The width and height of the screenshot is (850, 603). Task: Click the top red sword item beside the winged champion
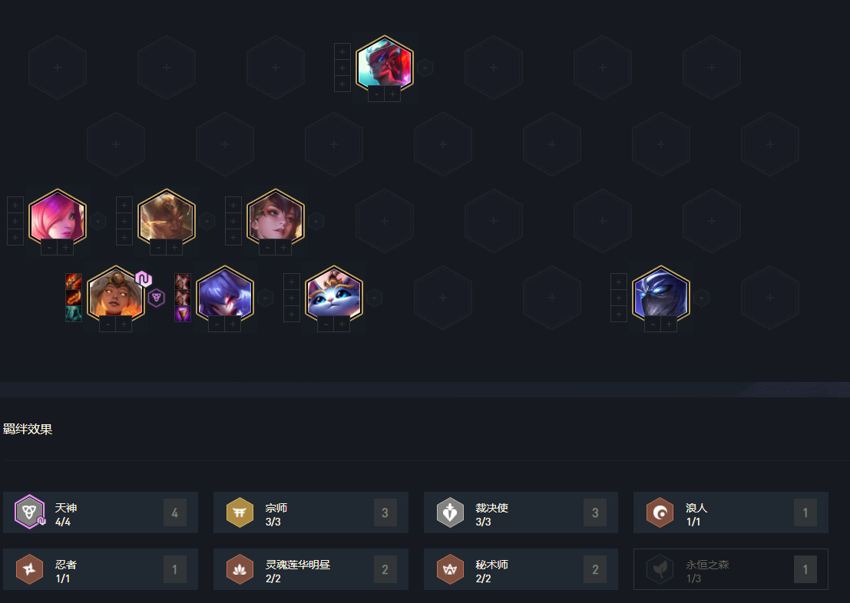coord(74,282)
